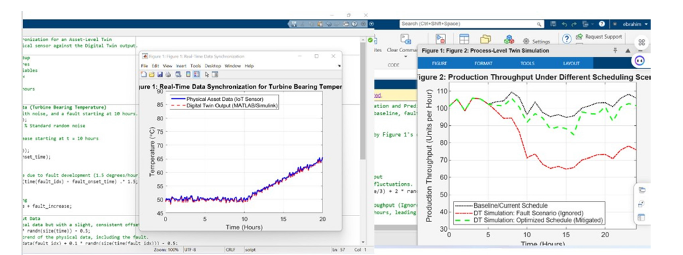Click top side-panel icon at Figure 2 right edge
This screenshot has width=683, height=255.
pos(641,189)
